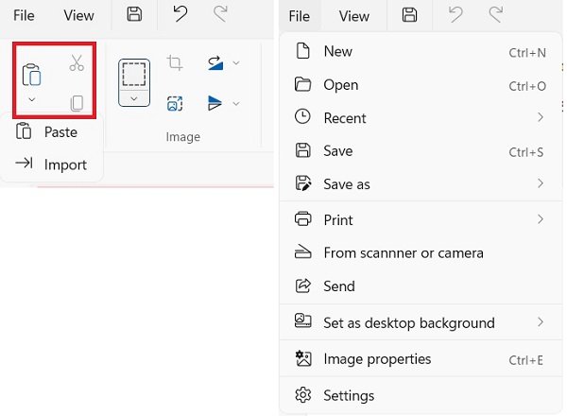Expand the Paste dropdown chevron
Viewport: 567px width, 416px height.
pos(32,99)
